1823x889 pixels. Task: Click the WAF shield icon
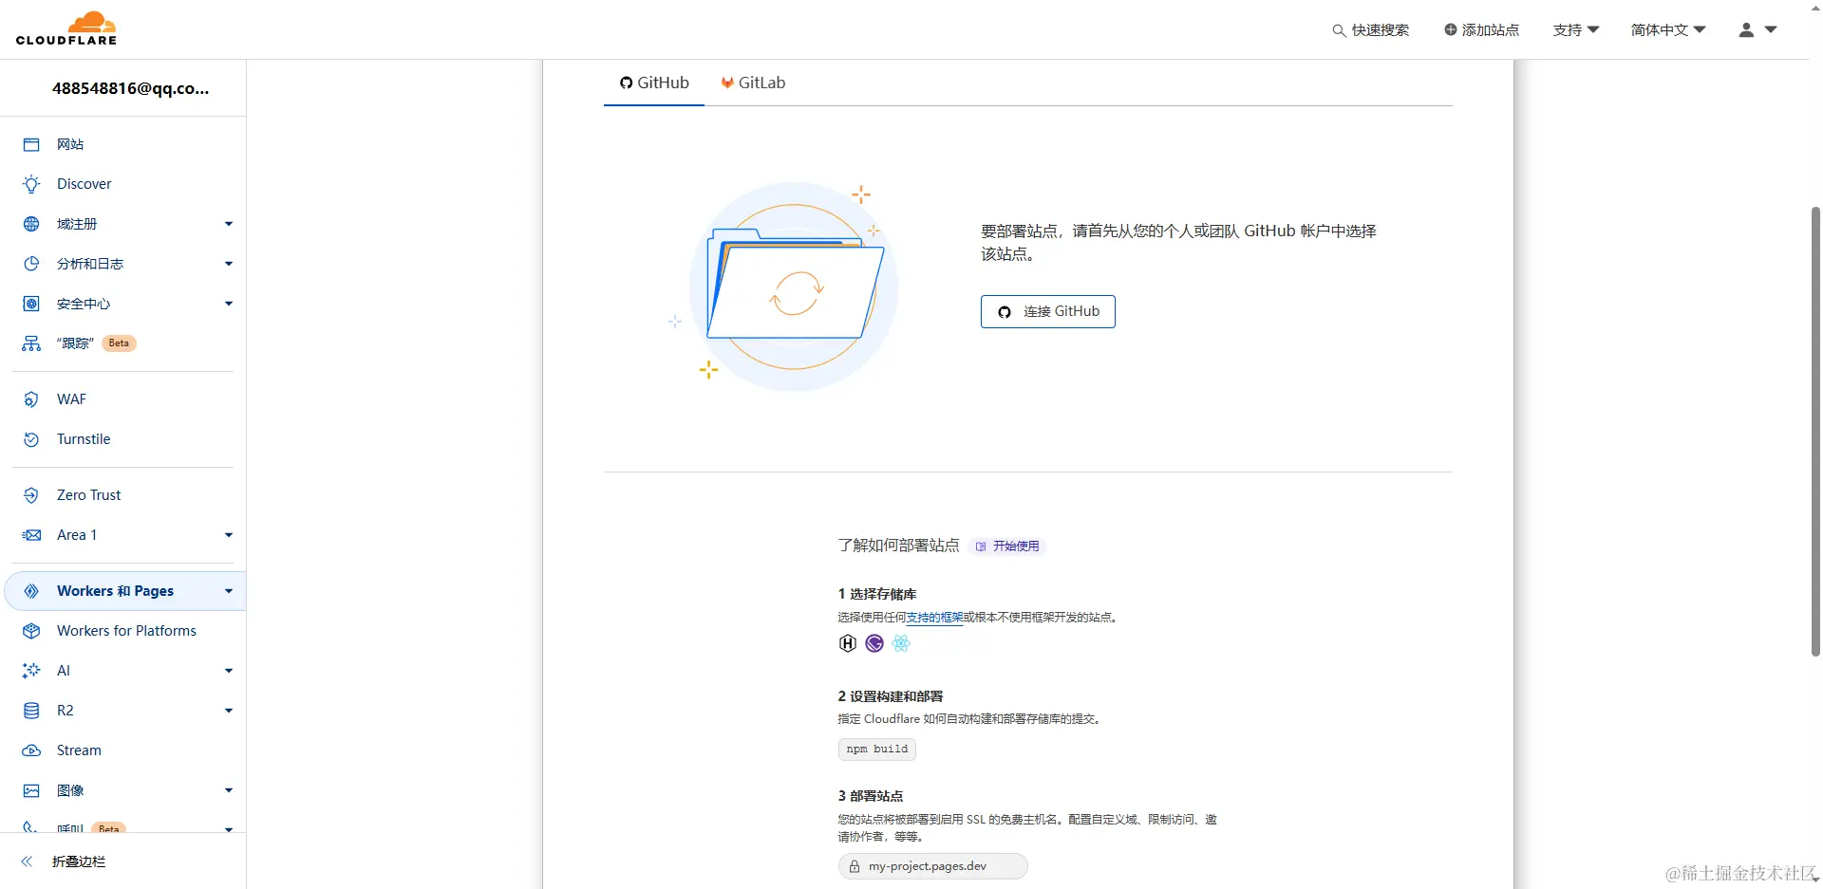point(31,399)
